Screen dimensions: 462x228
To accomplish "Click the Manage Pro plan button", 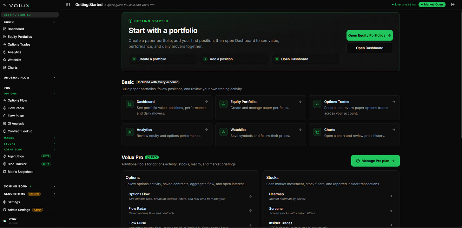I will (375, 161).
